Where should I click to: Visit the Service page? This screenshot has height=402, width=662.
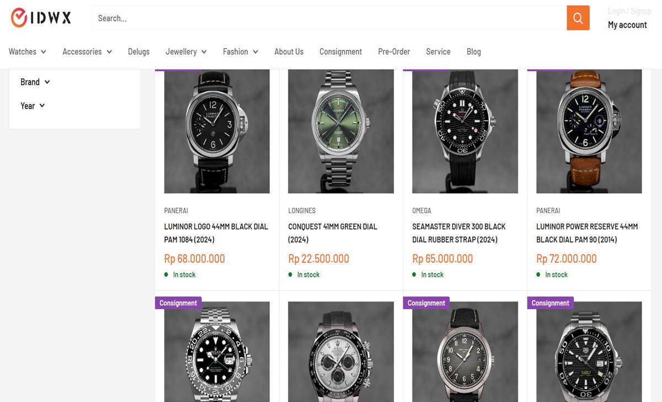point(438,51)
